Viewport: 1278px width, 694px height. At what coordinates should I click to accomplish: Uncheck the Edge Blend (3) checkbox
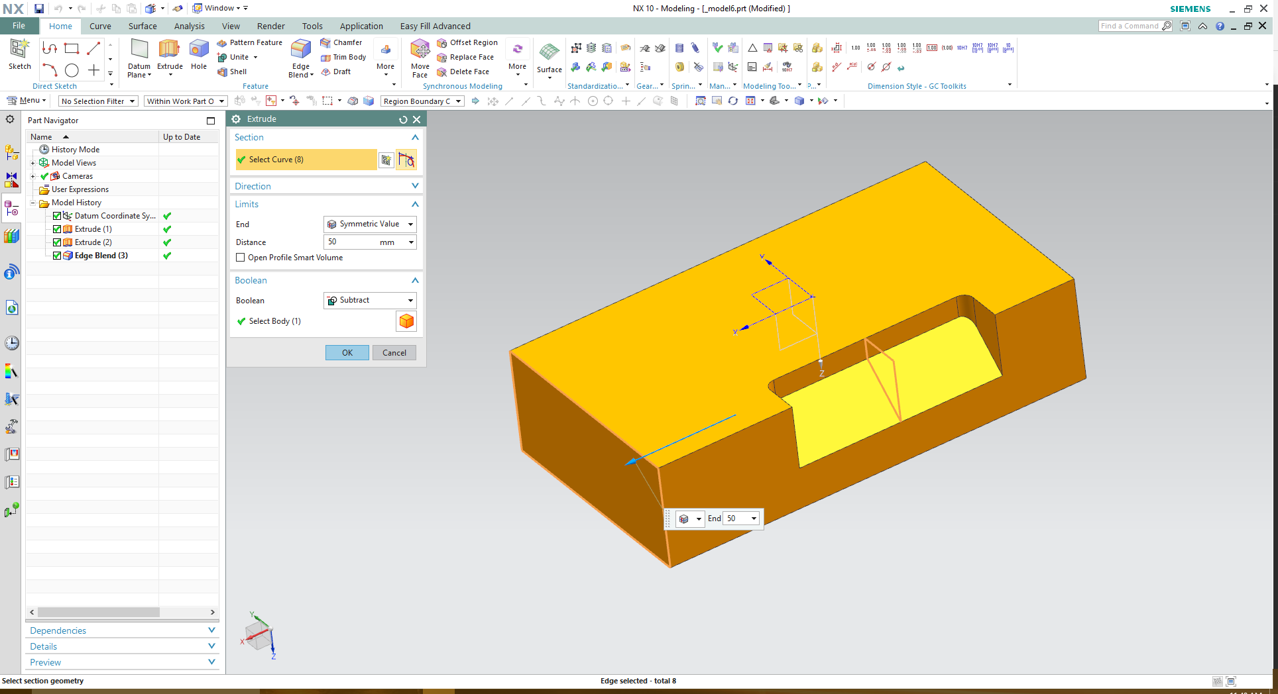(57, 256)
